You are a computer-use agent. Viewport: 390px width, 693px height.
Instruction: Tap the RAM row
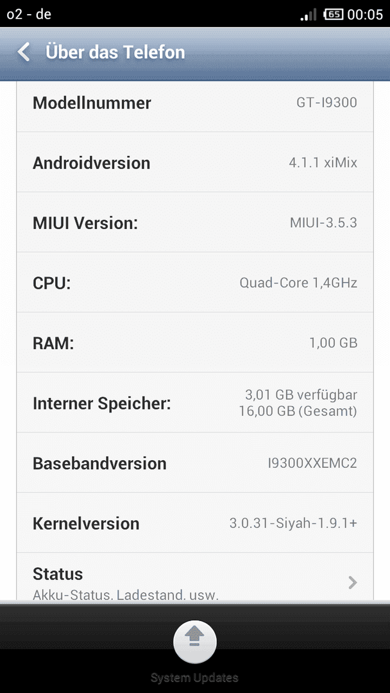tap(195, 343)
